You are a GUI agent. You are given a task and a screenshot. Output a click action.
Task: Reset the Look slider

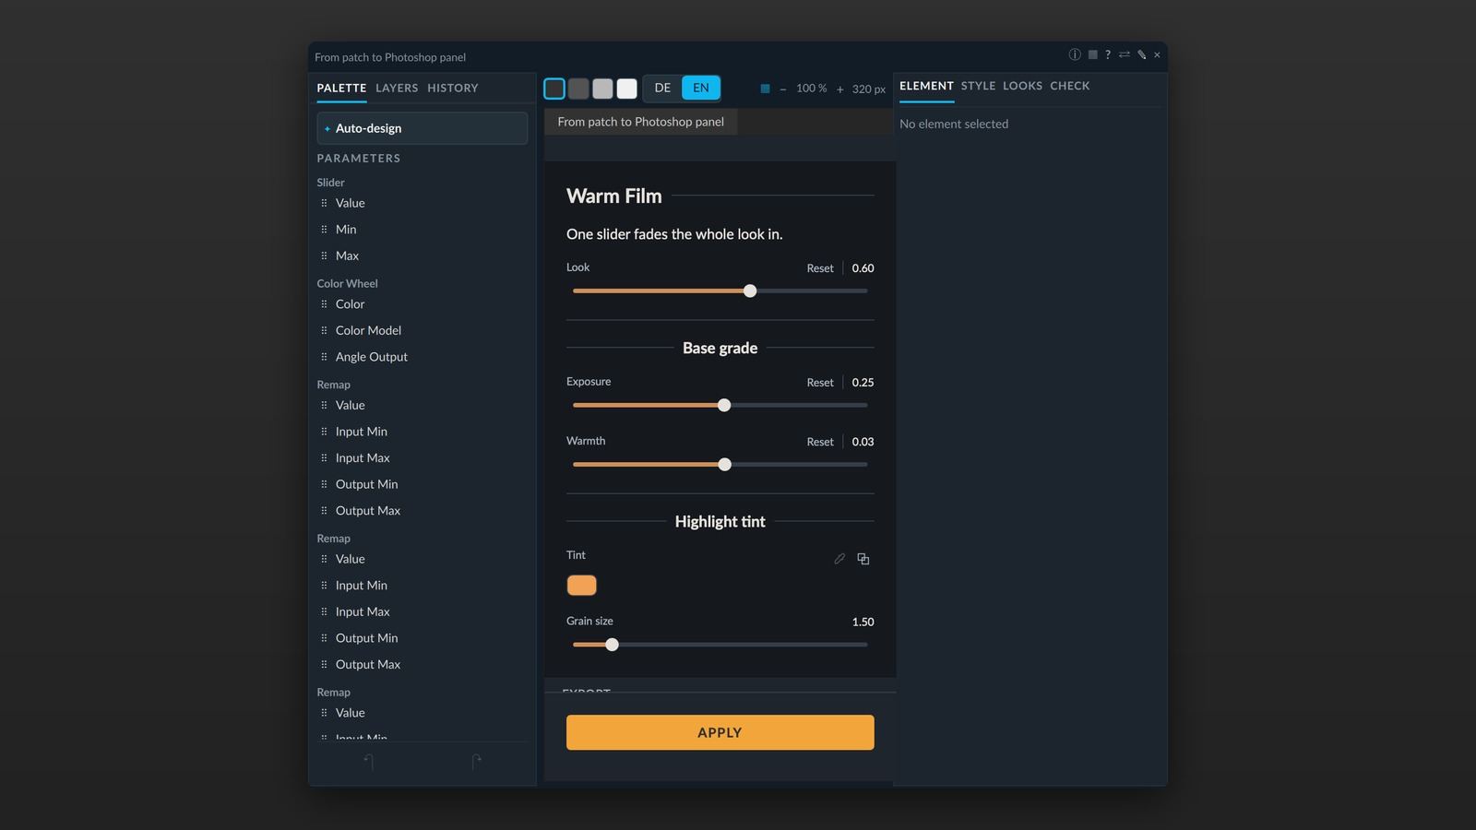820,268
